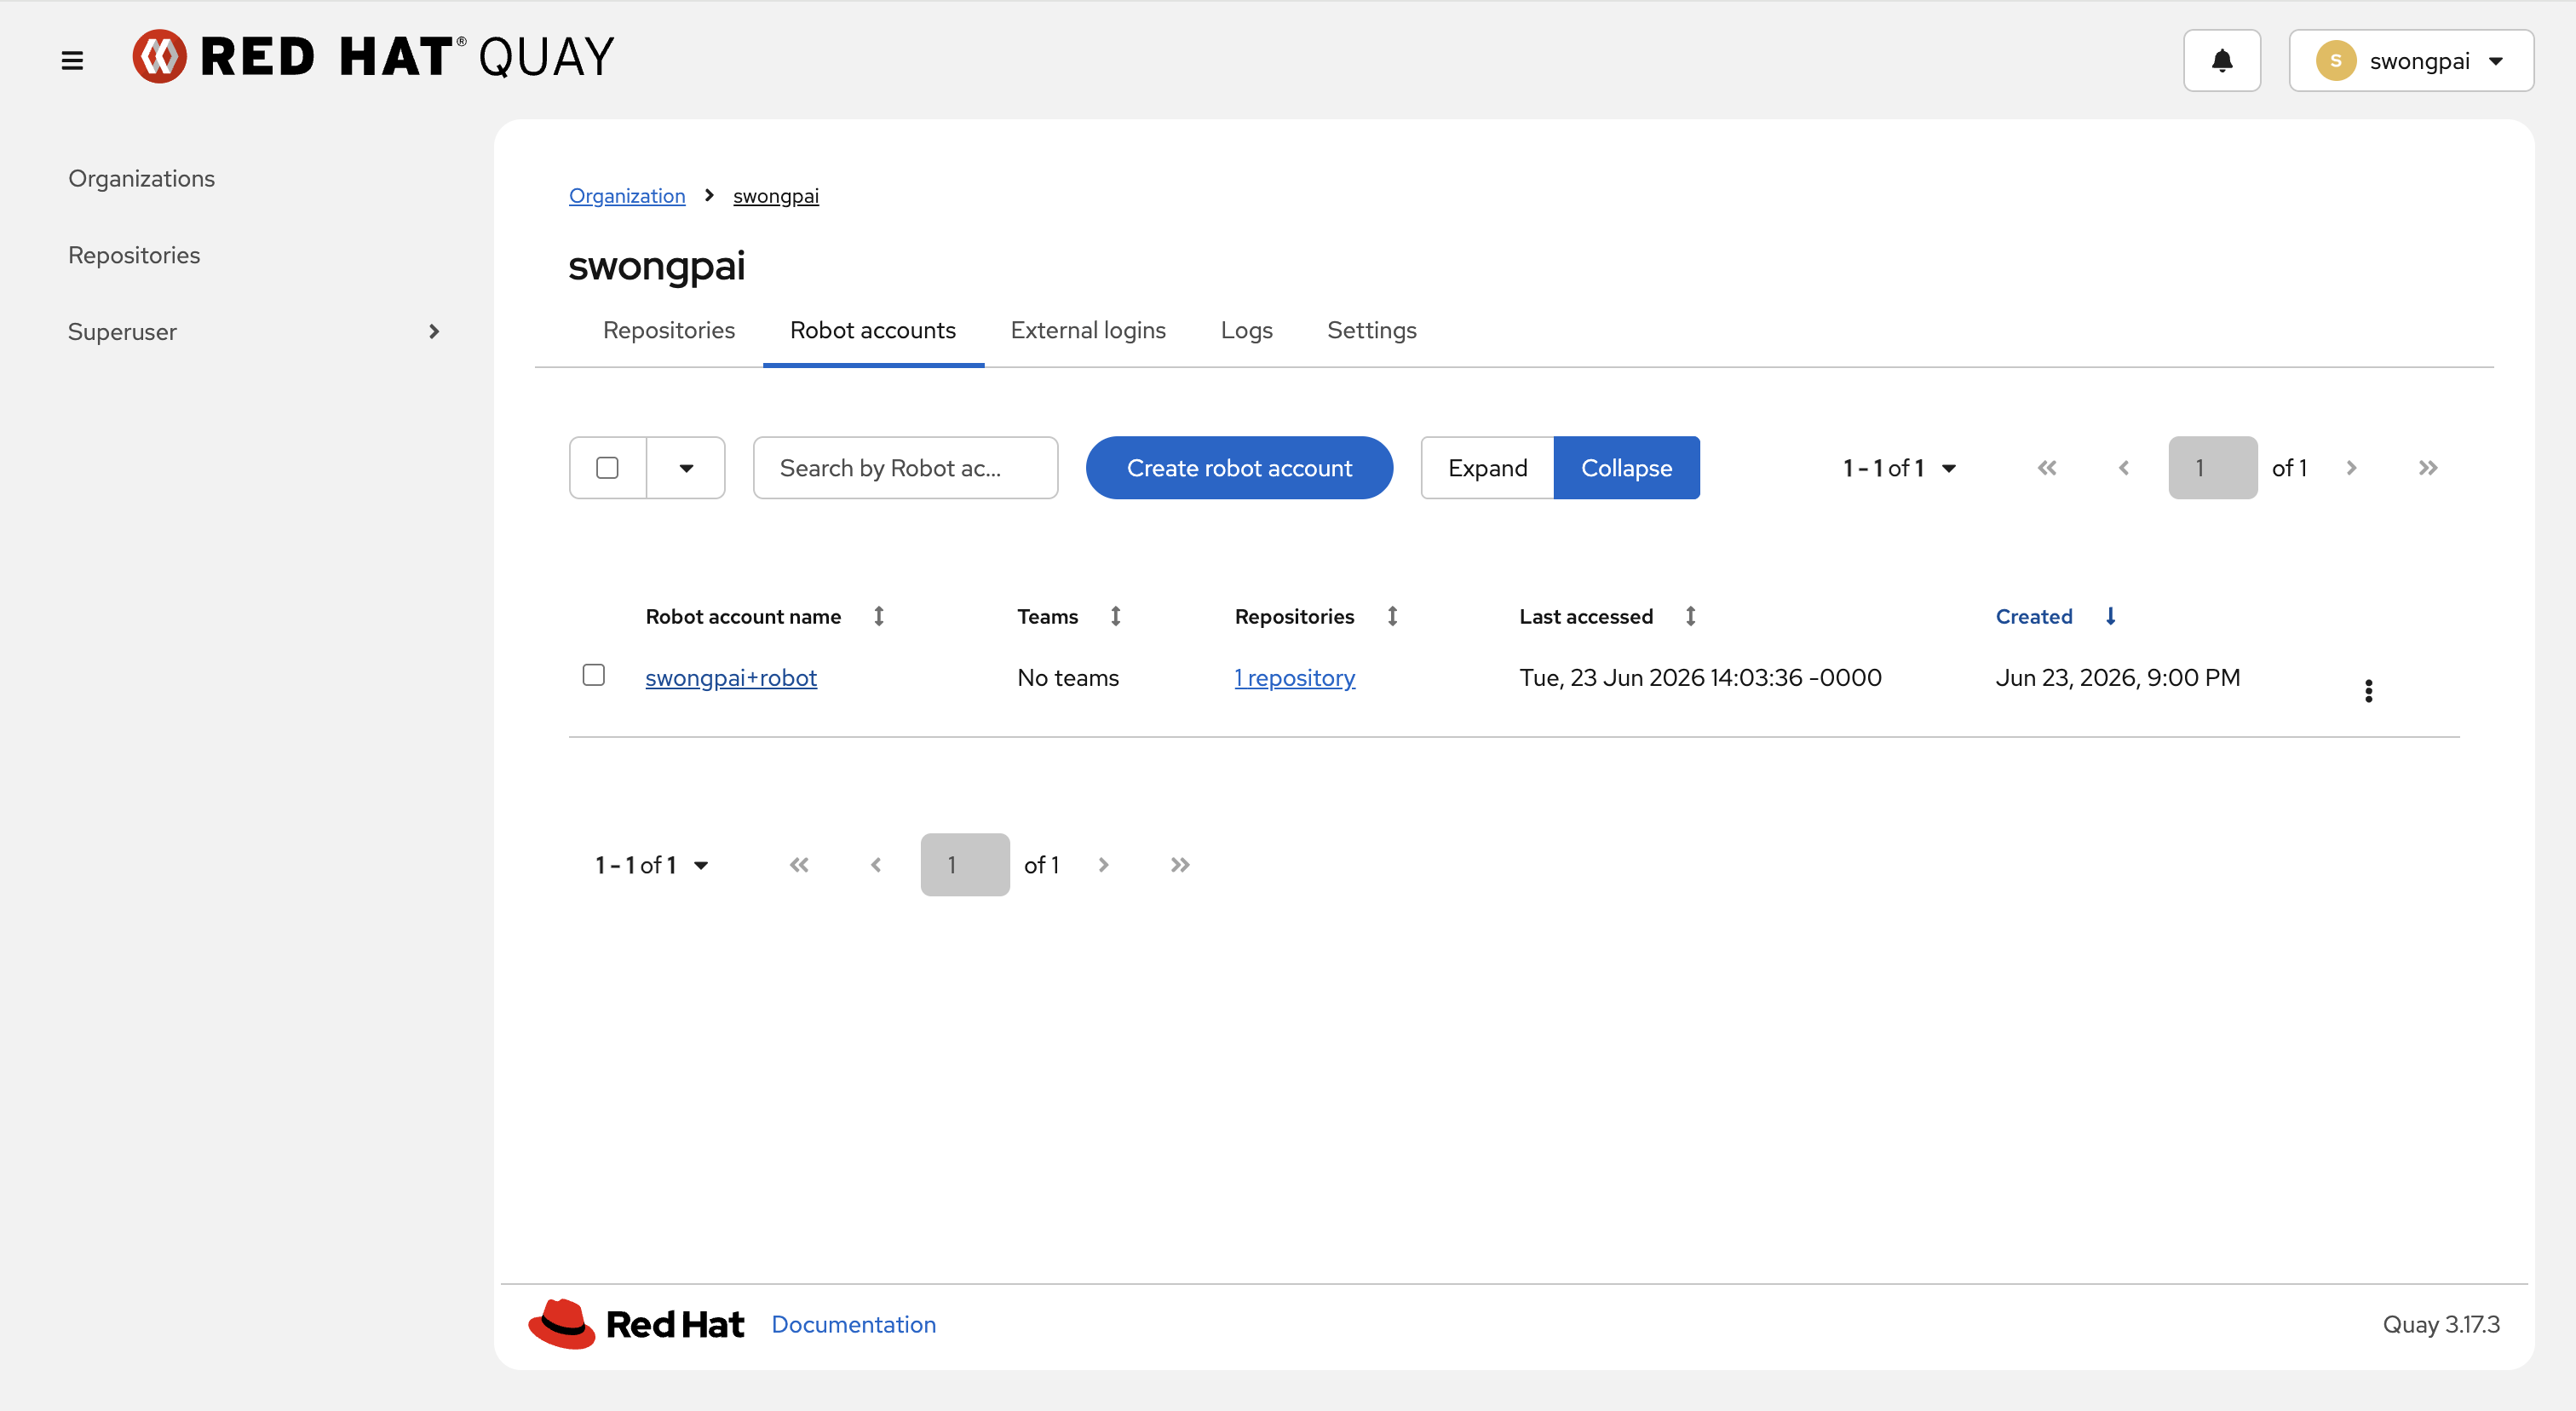This screenshot has width=2576, height=1411.
Task: Open top per-page 1 - 1 of 1 dropdown
Action: [1899, 468]
